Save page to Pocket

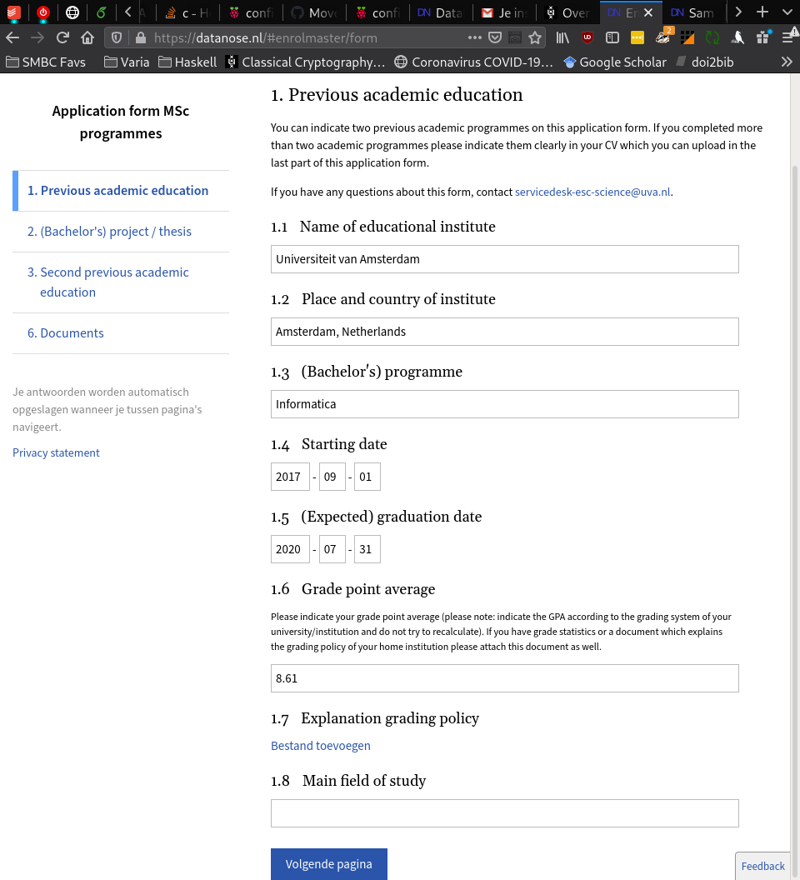click(x=495, y=37)
